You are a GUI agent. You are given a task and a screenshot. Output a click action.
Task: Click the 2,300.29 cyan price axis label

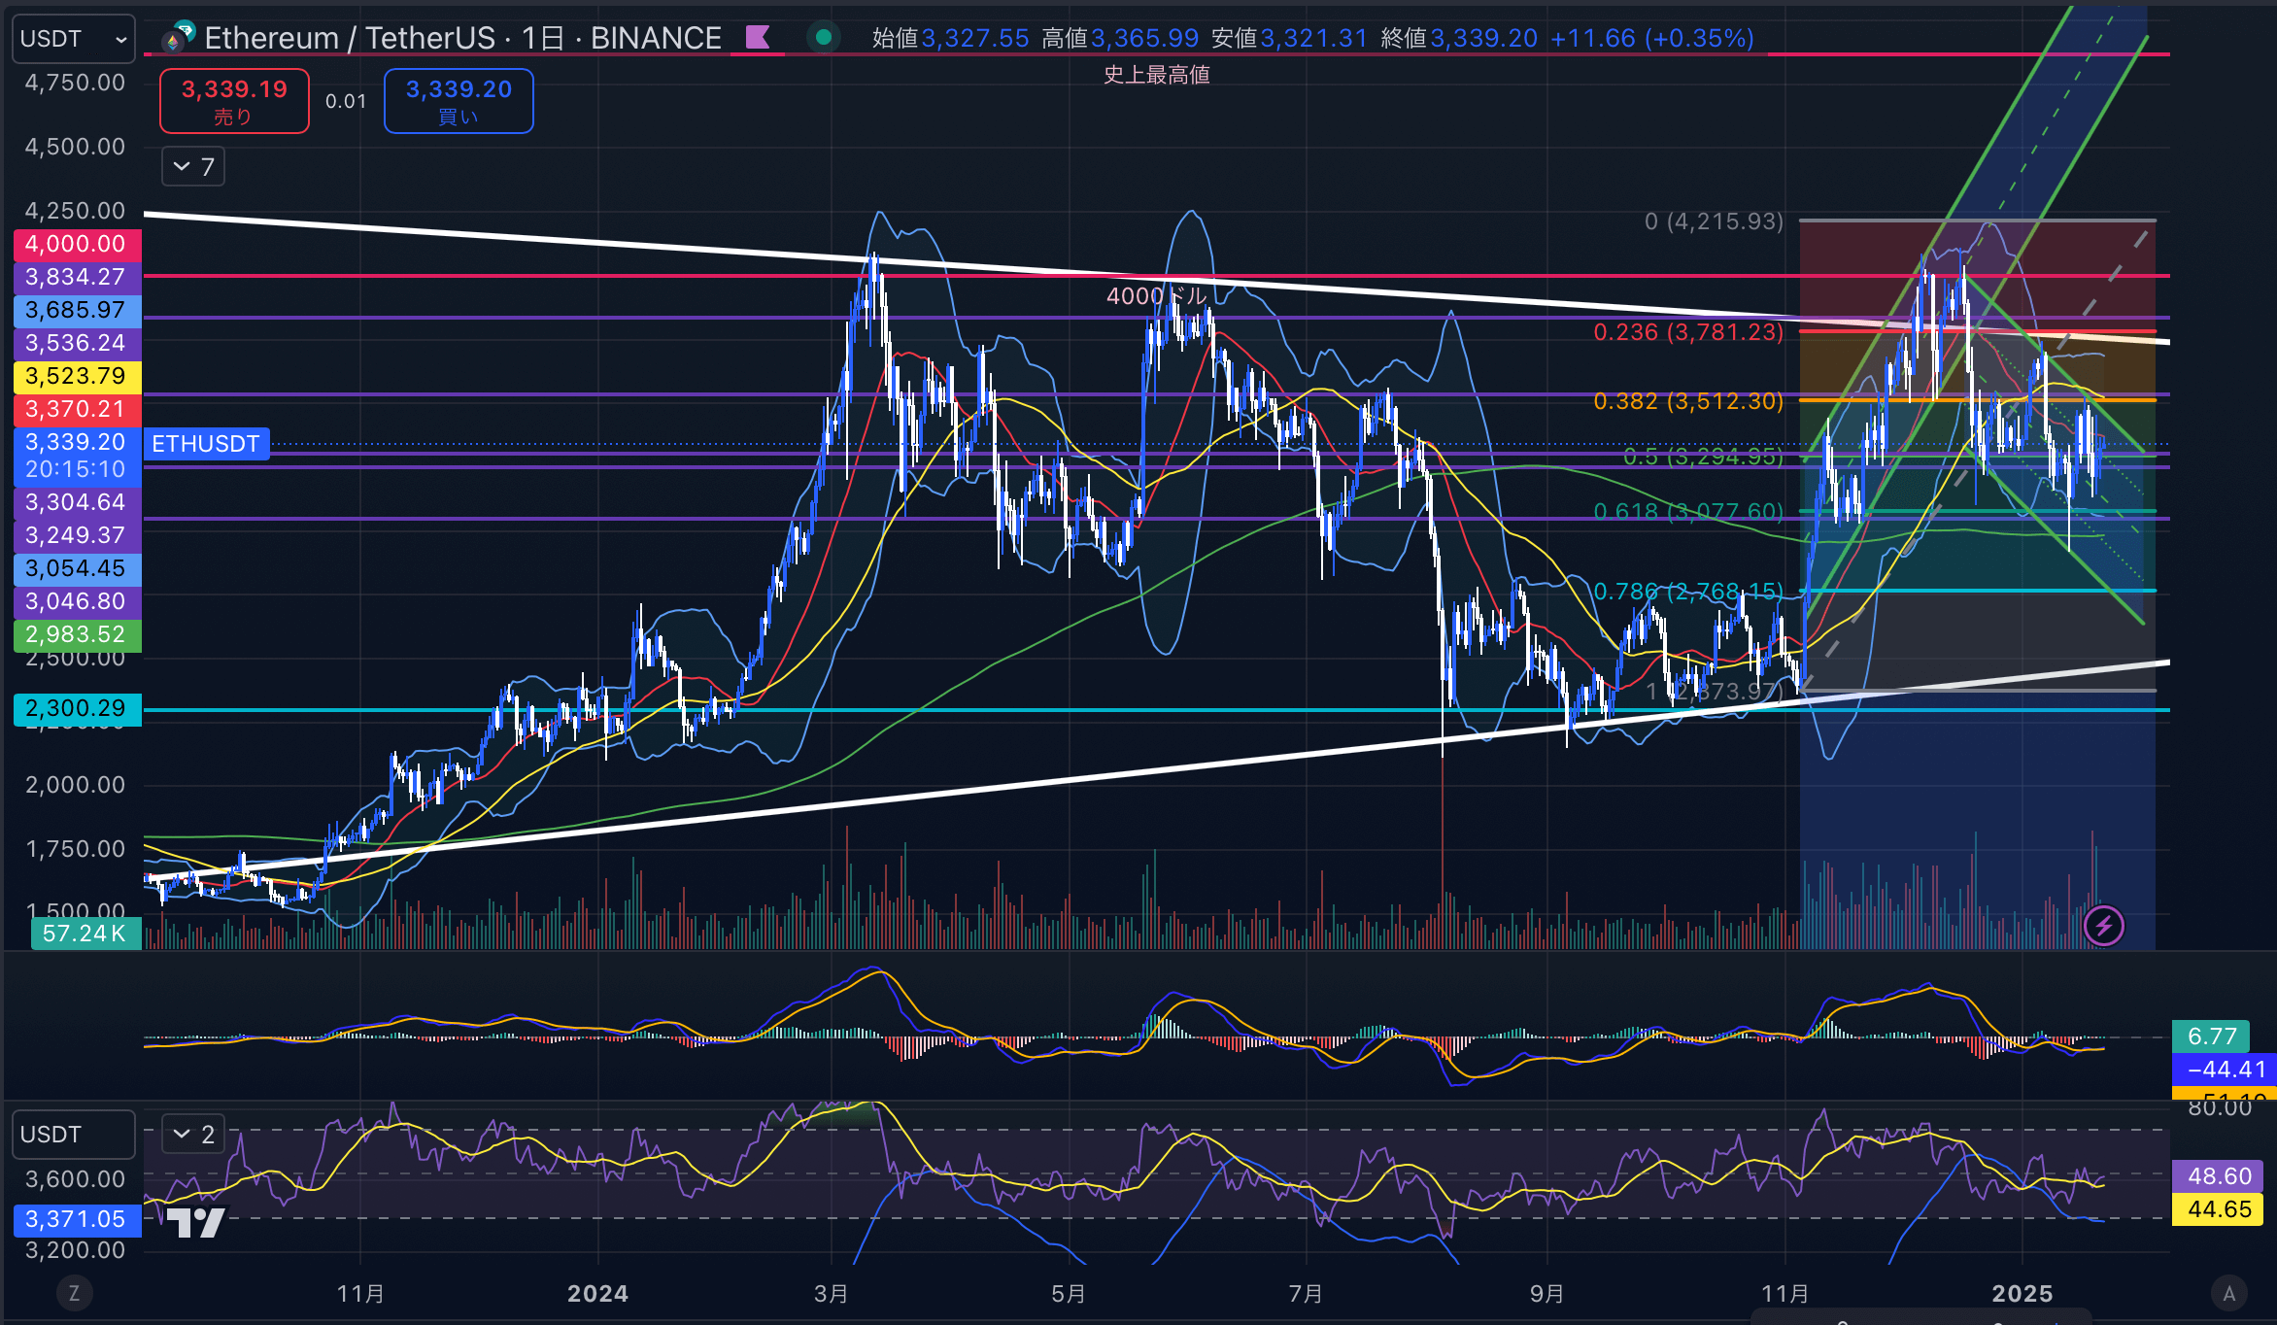click(x=78, y=708)
